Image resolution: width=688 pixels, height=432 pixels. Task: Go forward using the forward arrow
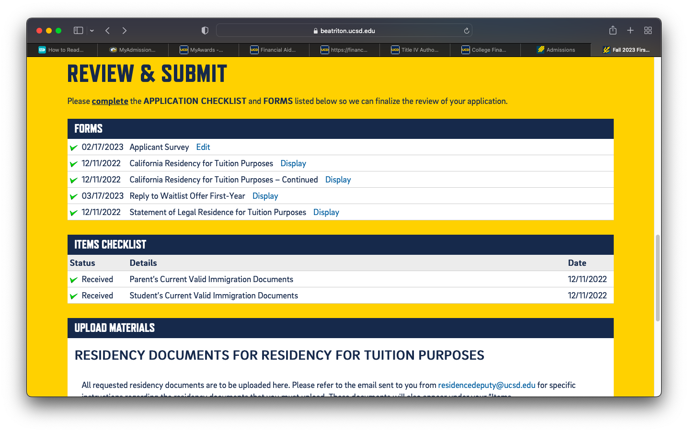(x=125, y=31)
